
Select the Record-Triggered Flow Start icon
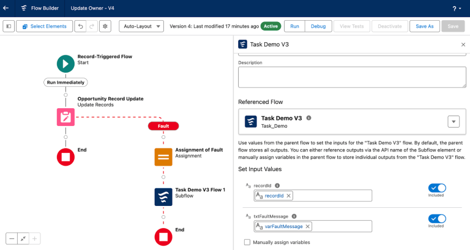coord(65,64)
